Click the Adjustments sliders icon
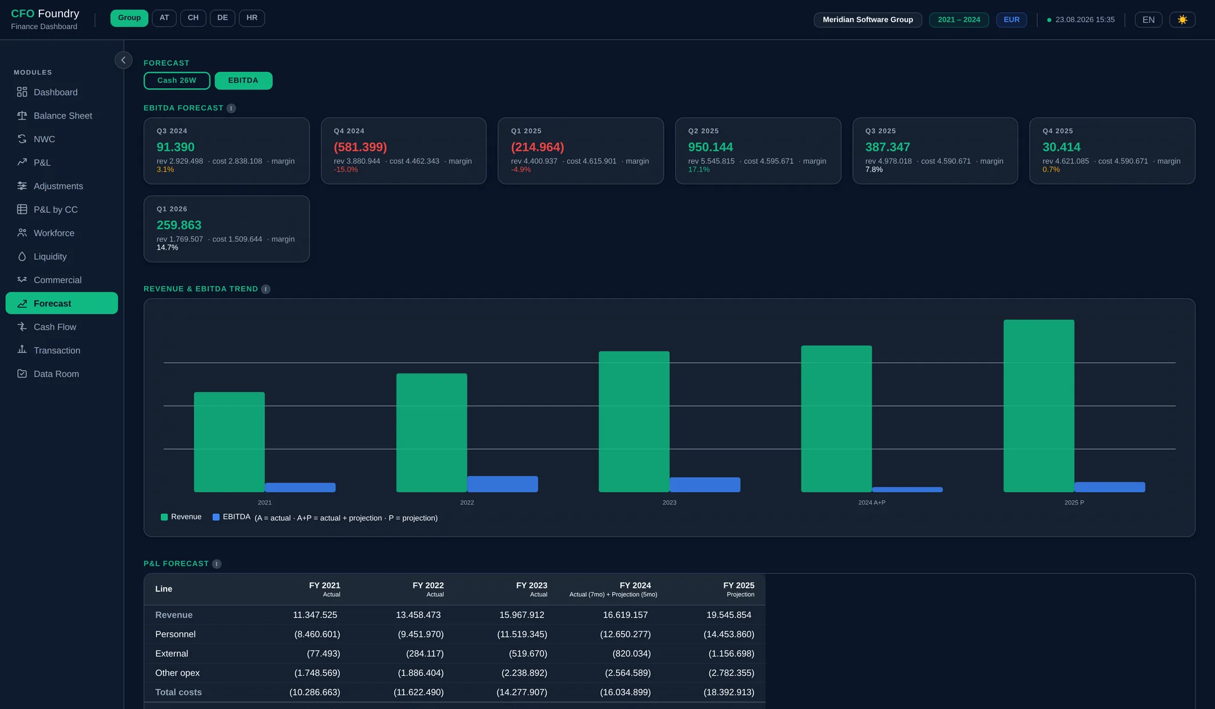Screen dimensions: 1215x709 point(22,186)
